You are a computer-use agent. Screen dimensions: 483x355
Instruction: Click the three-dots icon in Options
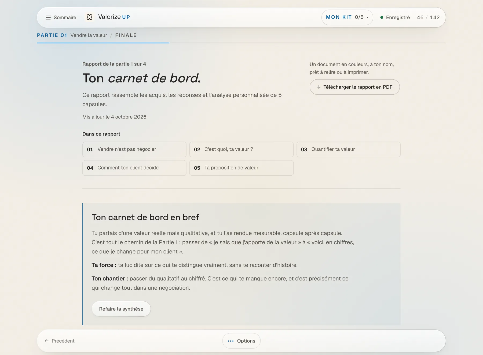tap(231, 341)
